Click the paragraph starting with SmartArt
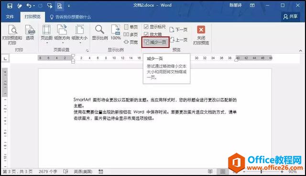 pos(155,103)
